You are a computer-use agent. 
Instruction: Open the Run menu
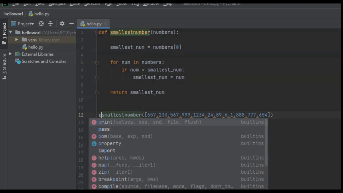point(109,4)
